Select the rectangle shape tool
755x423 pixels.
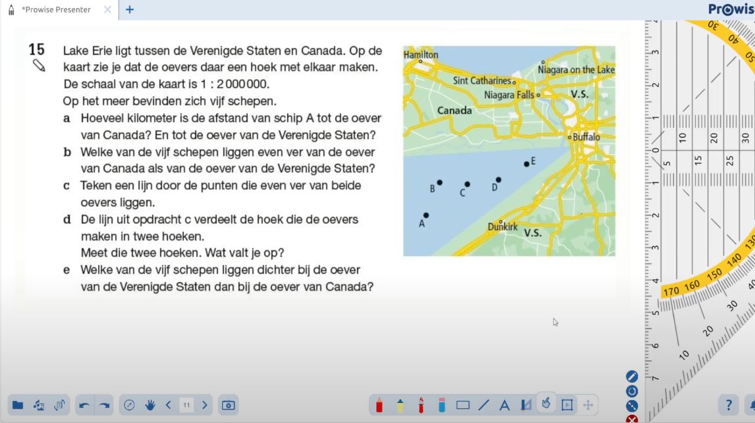click(463, 405)
